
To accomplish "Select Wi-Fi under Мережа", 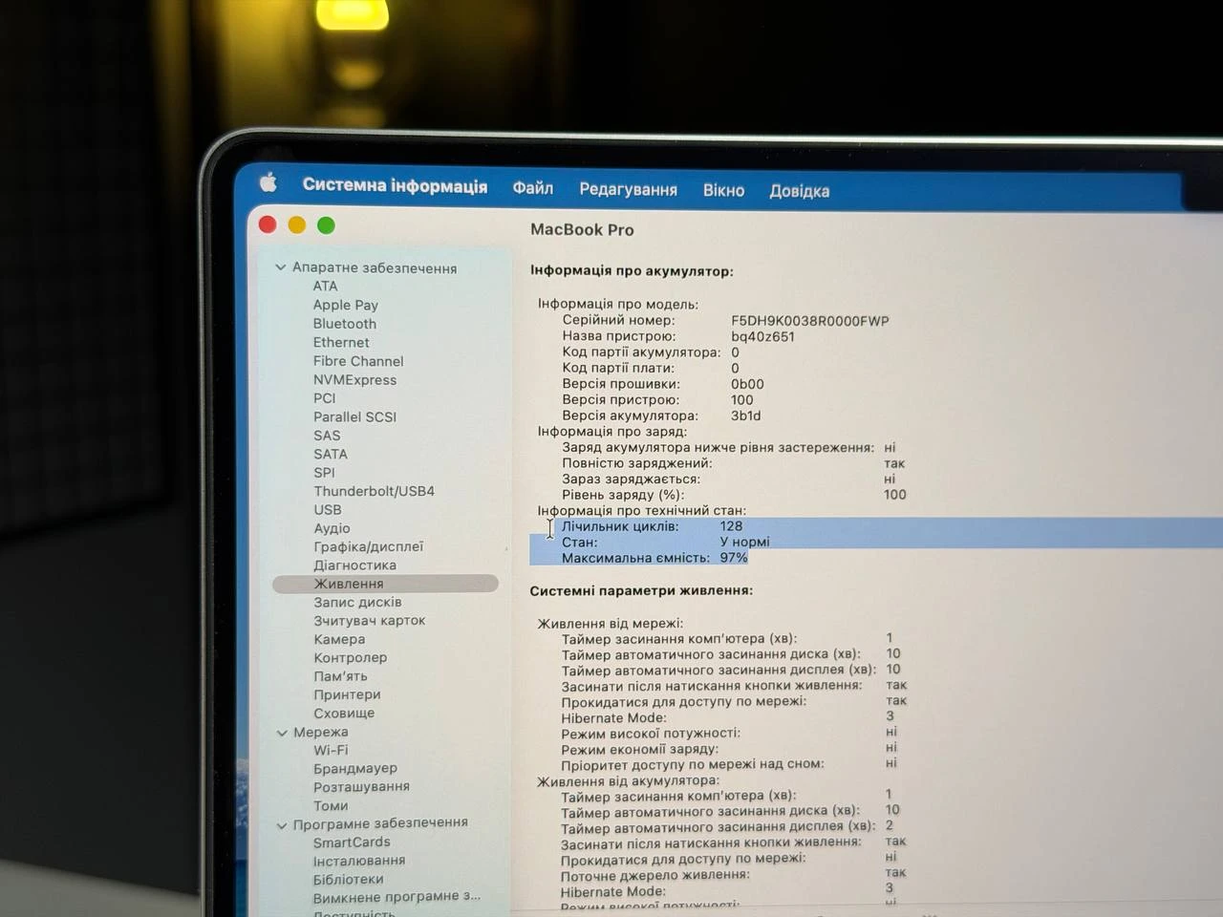I will click(331, 750).
